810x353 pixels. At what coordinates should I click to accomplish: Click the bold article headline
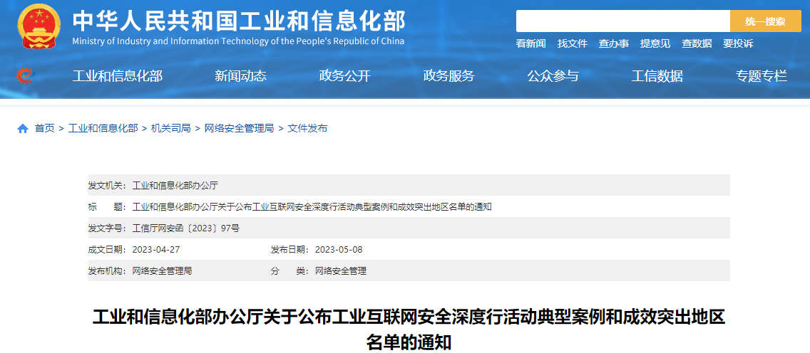(409, 330)
